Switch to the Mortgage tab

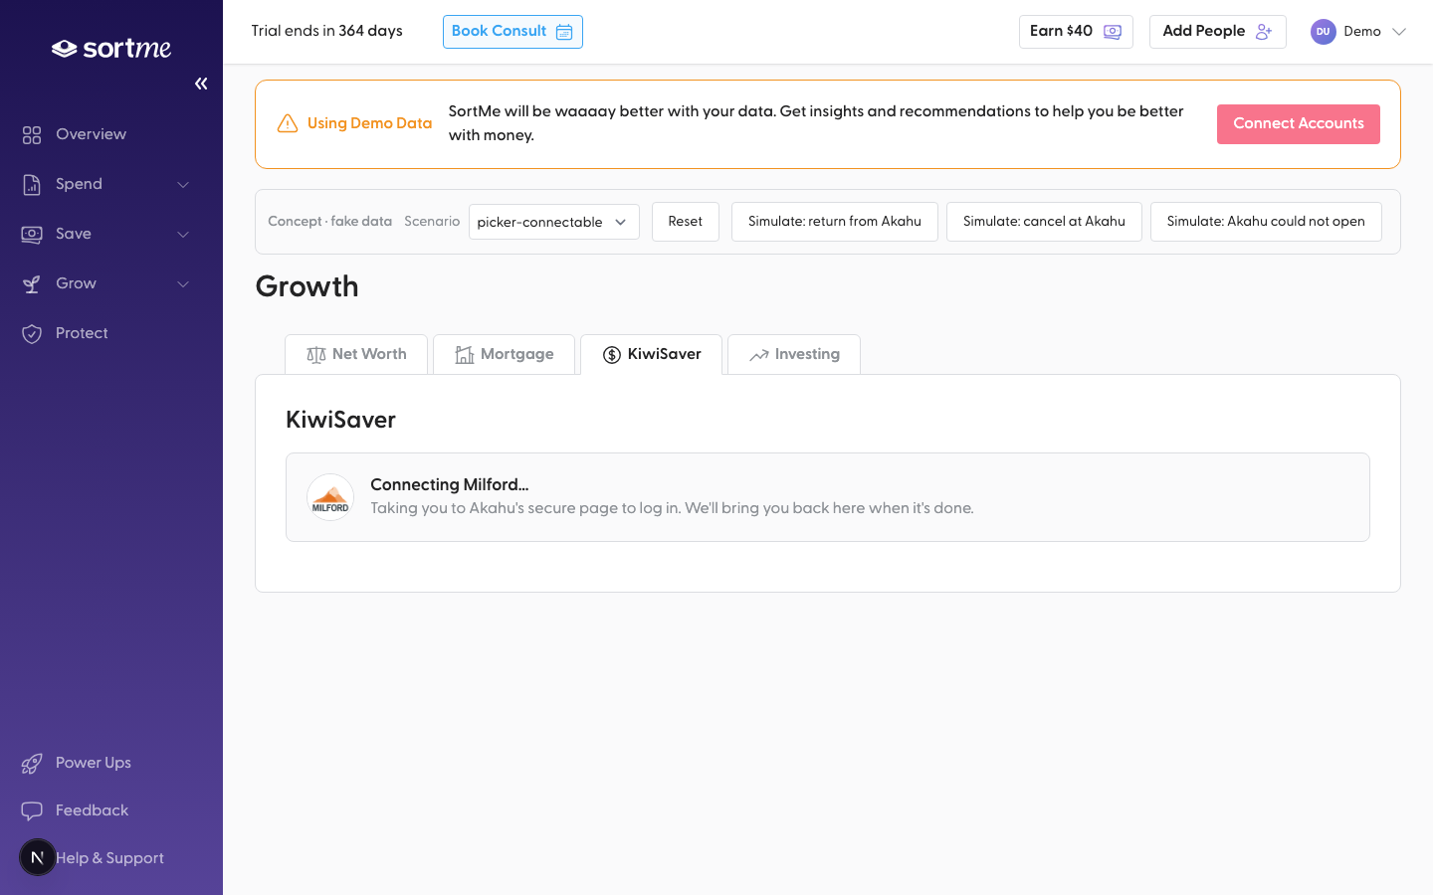point(504,354)
